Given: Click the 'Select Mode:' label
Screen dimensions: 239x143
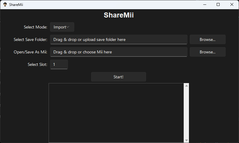Looking at the screenshot, I should [x=35, y=27].
